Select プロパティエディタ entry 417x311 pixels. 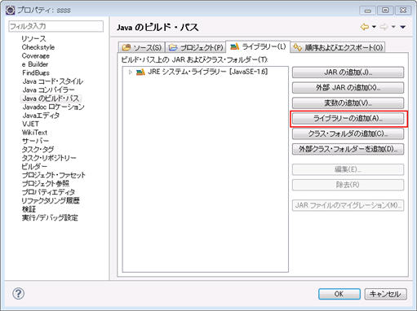(48, 192)
